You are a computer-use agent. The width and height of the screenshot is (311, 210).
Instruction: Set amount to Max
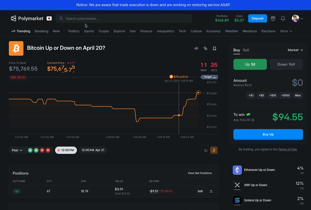click(298, 95)
